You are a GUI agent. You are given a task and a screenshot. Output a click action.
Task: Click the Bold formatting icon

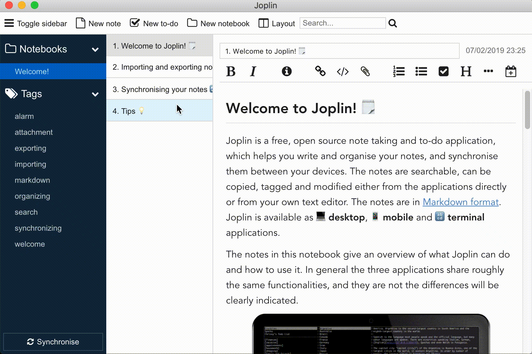(231, 72)
